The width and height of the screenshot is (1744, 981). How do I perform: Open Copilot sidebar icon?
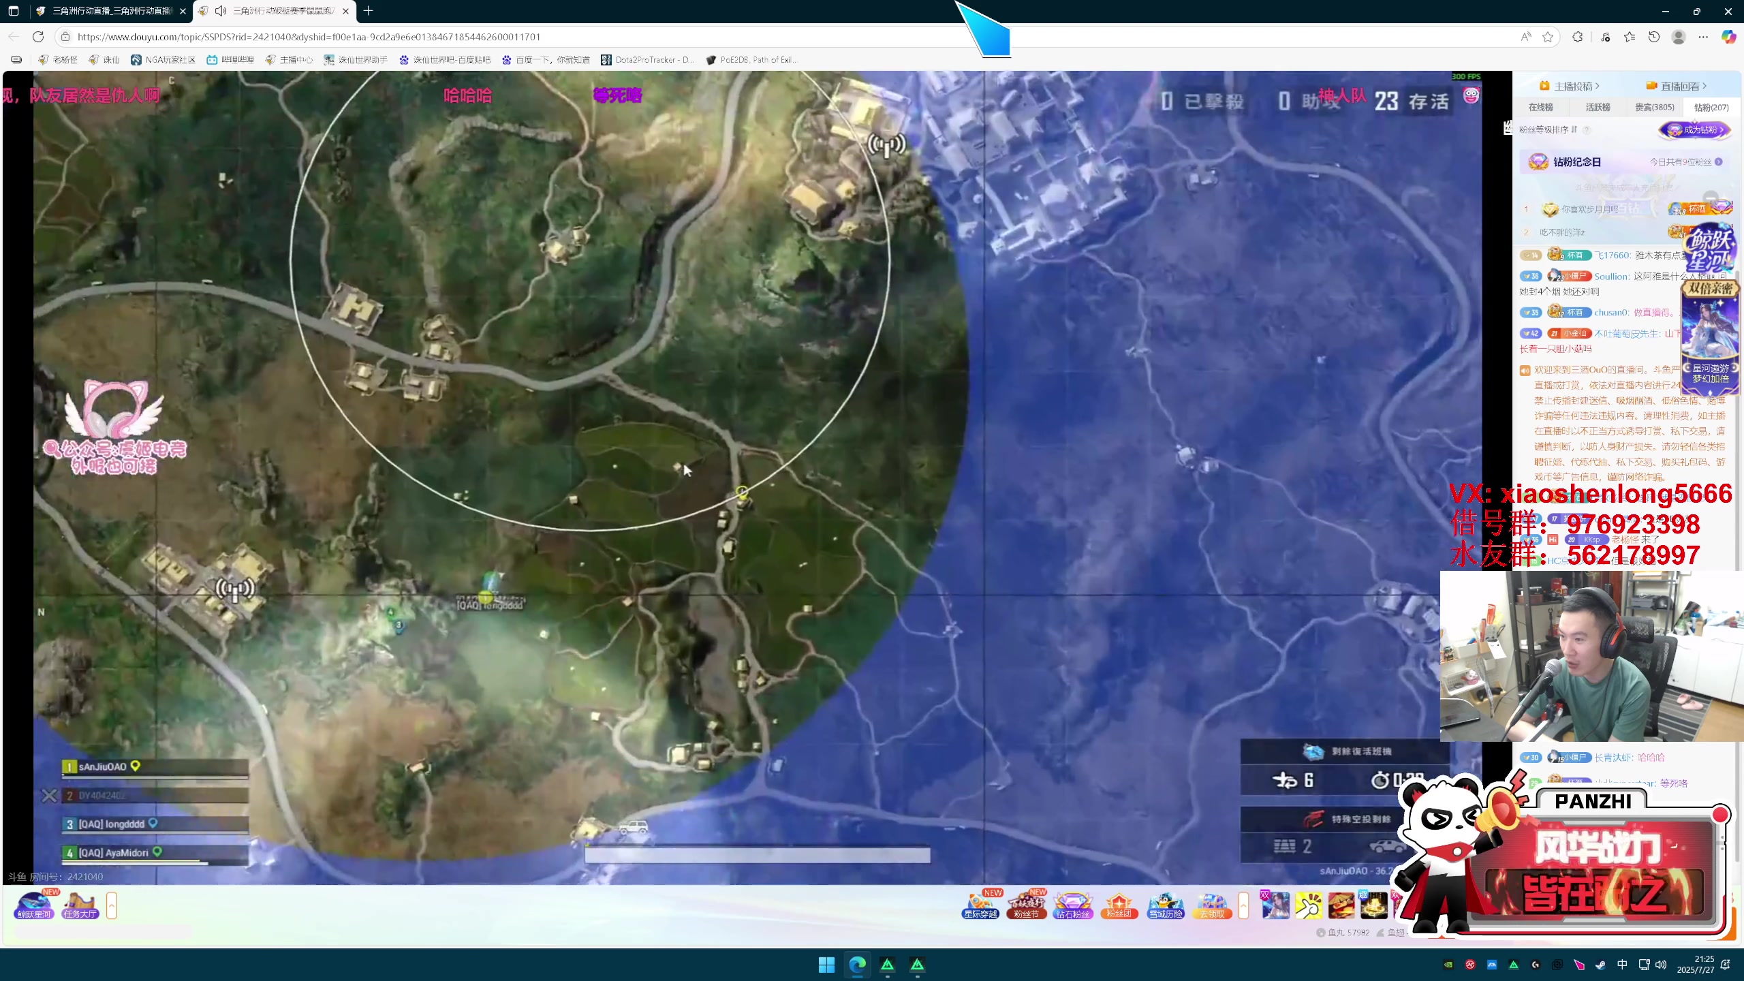pyautogui.click(x=1728, y=37)
